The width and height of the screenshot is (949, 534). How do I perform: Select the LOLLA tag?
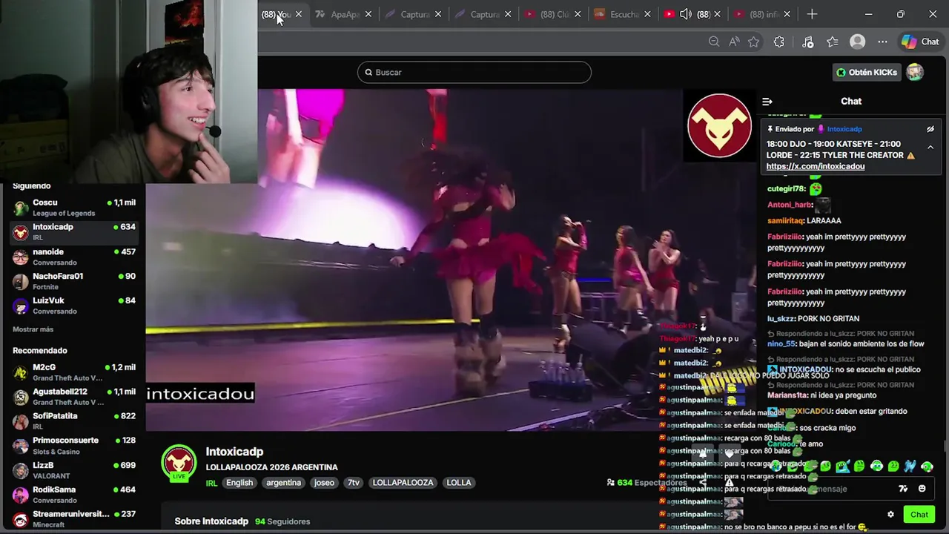pyautogui.click(x=458, y=483)
